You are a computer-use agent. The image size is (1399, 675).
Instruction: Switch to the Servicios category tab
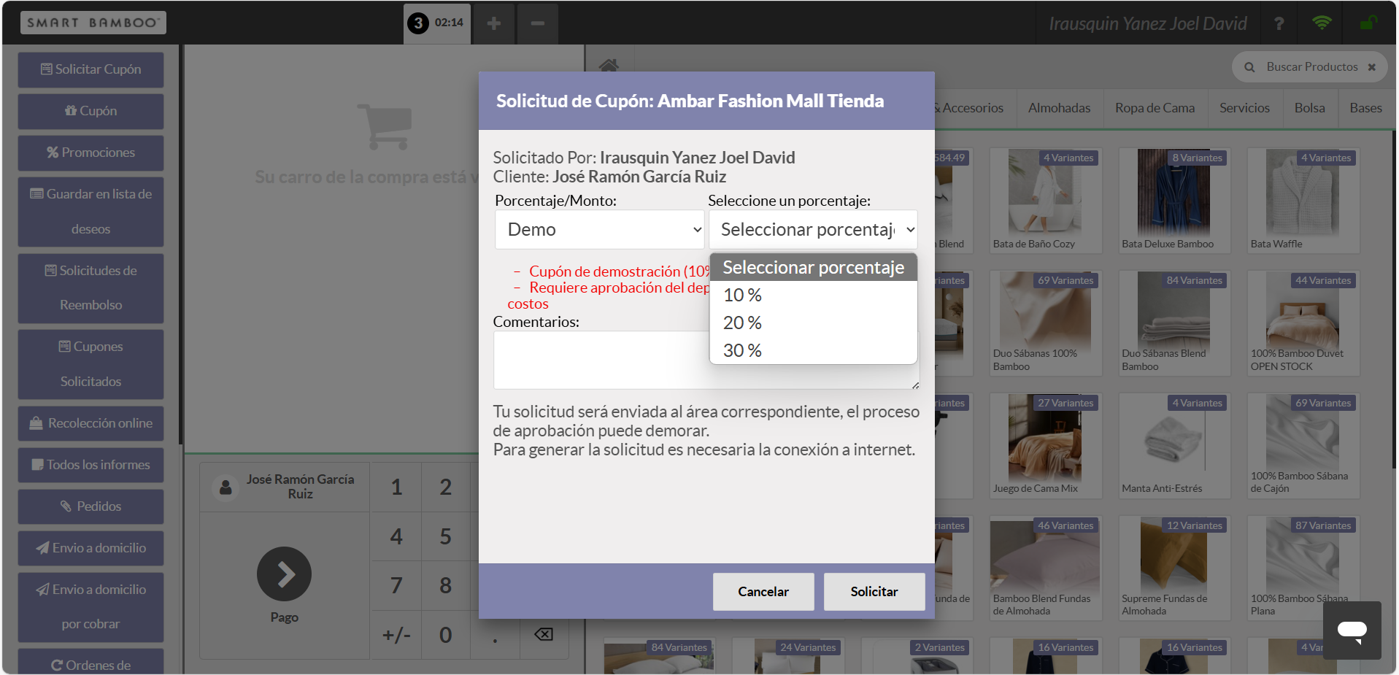[1244, 108]
